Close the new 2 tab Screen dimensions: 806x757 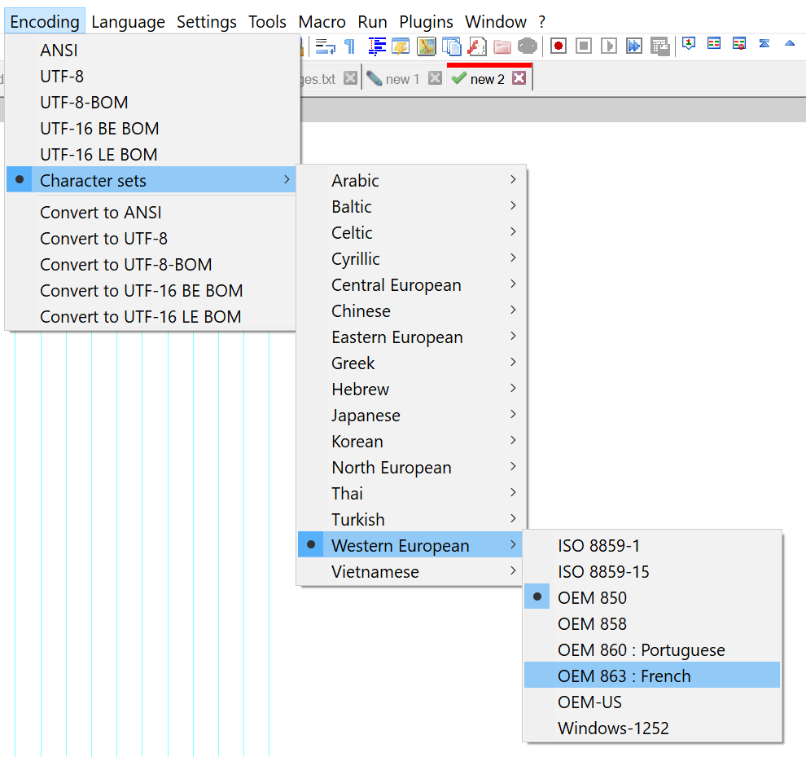[x=519, y=78]
